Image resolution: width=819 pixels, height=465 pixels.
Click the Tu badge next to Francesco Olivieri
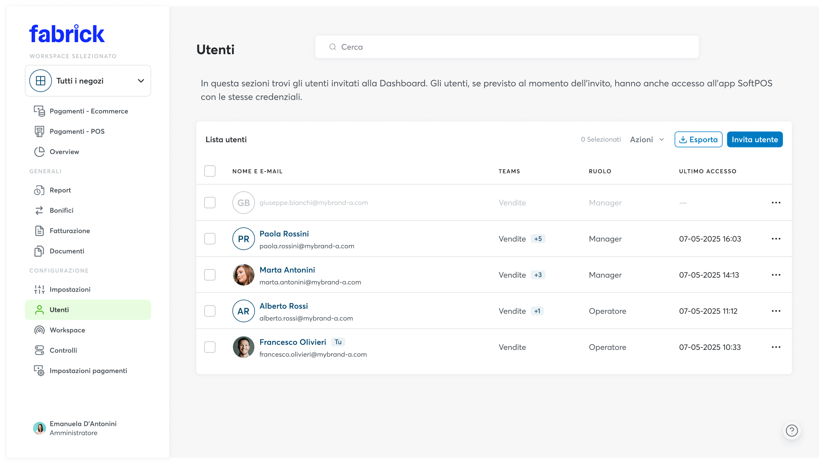[338, 342]
